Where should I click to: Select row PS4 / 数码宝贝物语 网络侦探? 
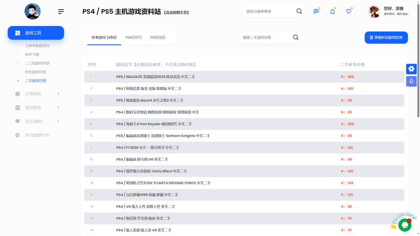[x=244, y=112]
